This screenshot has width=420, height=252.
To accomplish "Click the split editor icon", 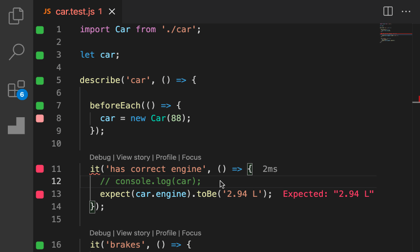I will click(x=388, y=11).
